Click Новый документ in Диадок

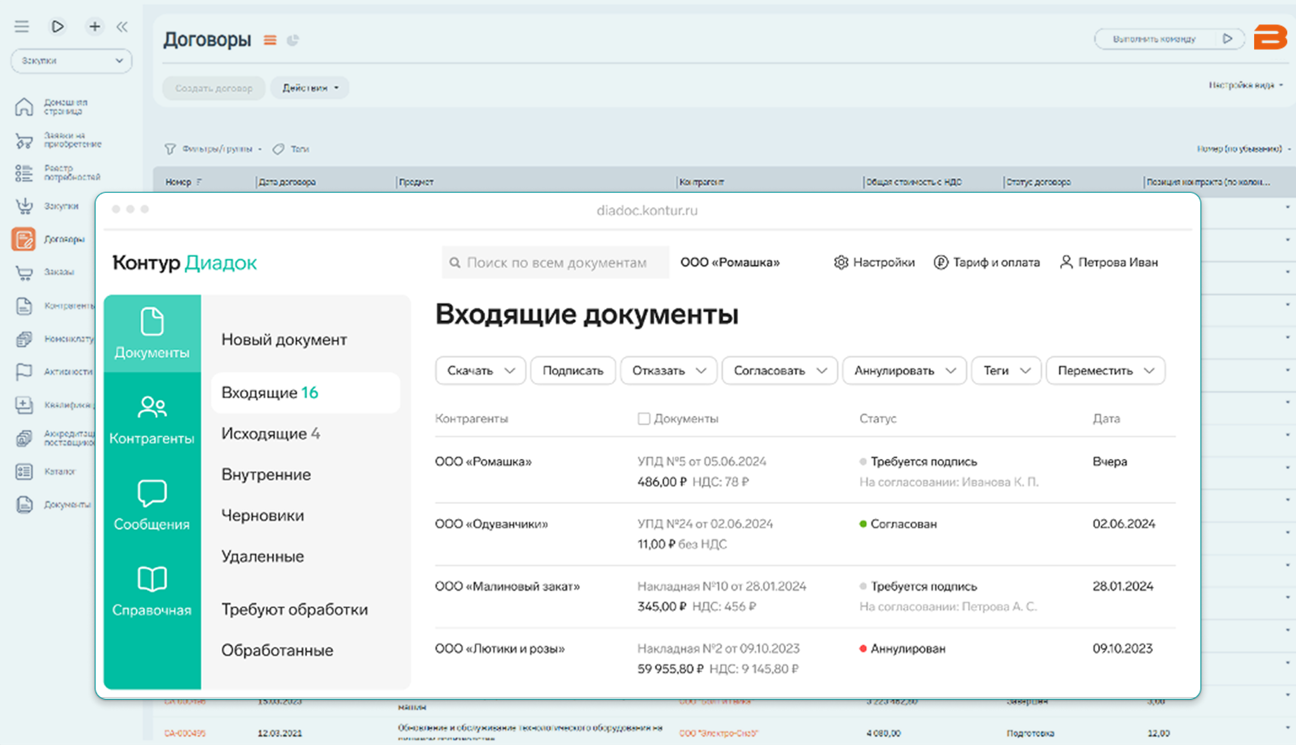pyautogui.click(x=284, y=340)
